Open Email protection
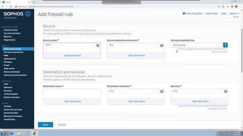The image size is (243, 136). (6, 65)
